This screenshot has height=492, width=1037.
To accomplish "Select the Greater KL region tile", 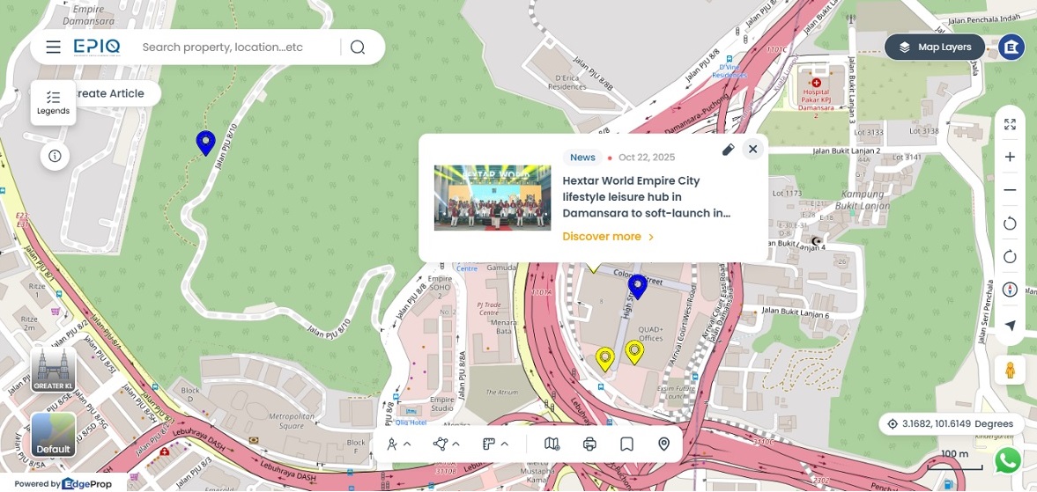I will (53, 370).
